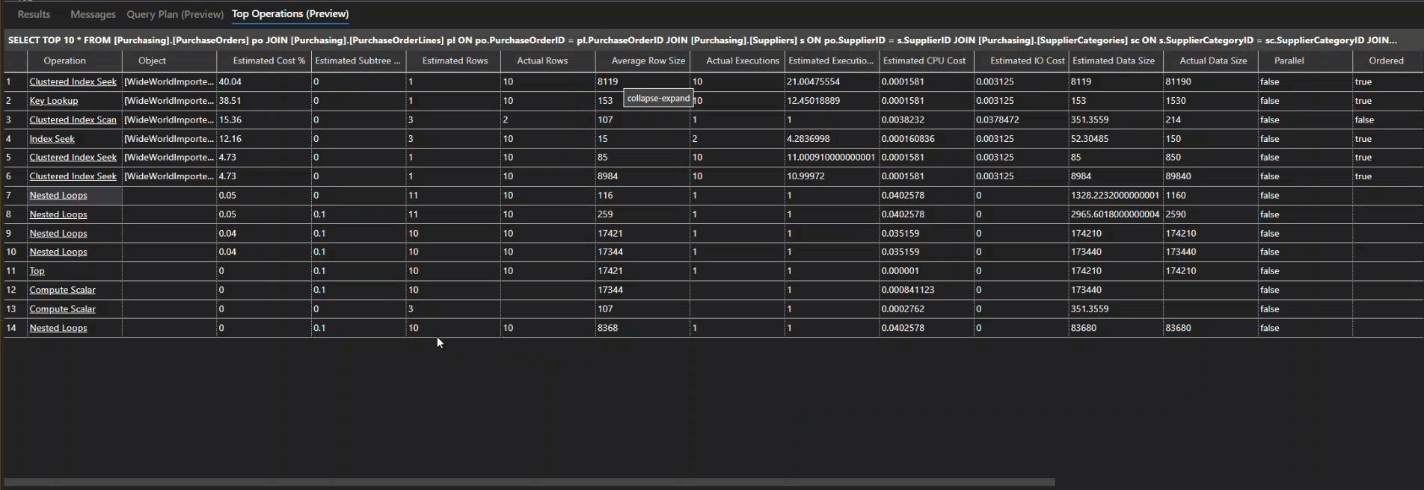Select the 0.0038232 CPU cost cell

click(927, 120)
